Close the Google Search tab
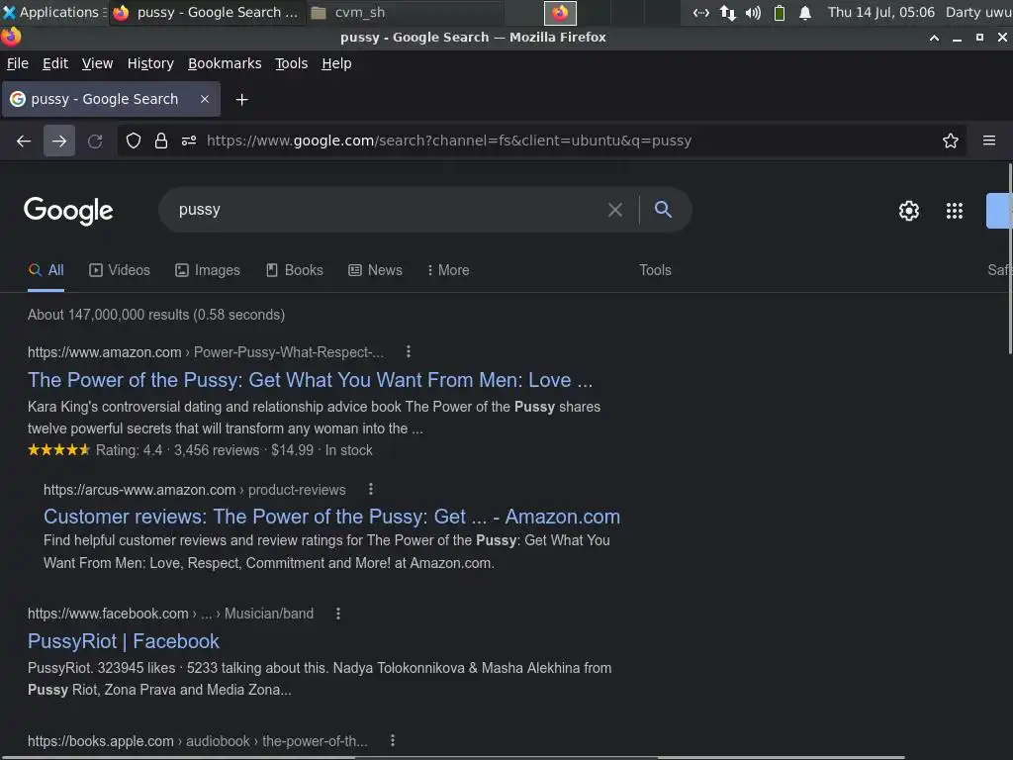 (x=204, y=99)
